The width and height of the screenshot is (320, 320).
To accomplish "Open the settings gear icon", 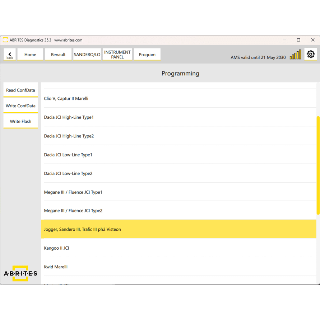I will pyautogui.click(x=310, y=54).
